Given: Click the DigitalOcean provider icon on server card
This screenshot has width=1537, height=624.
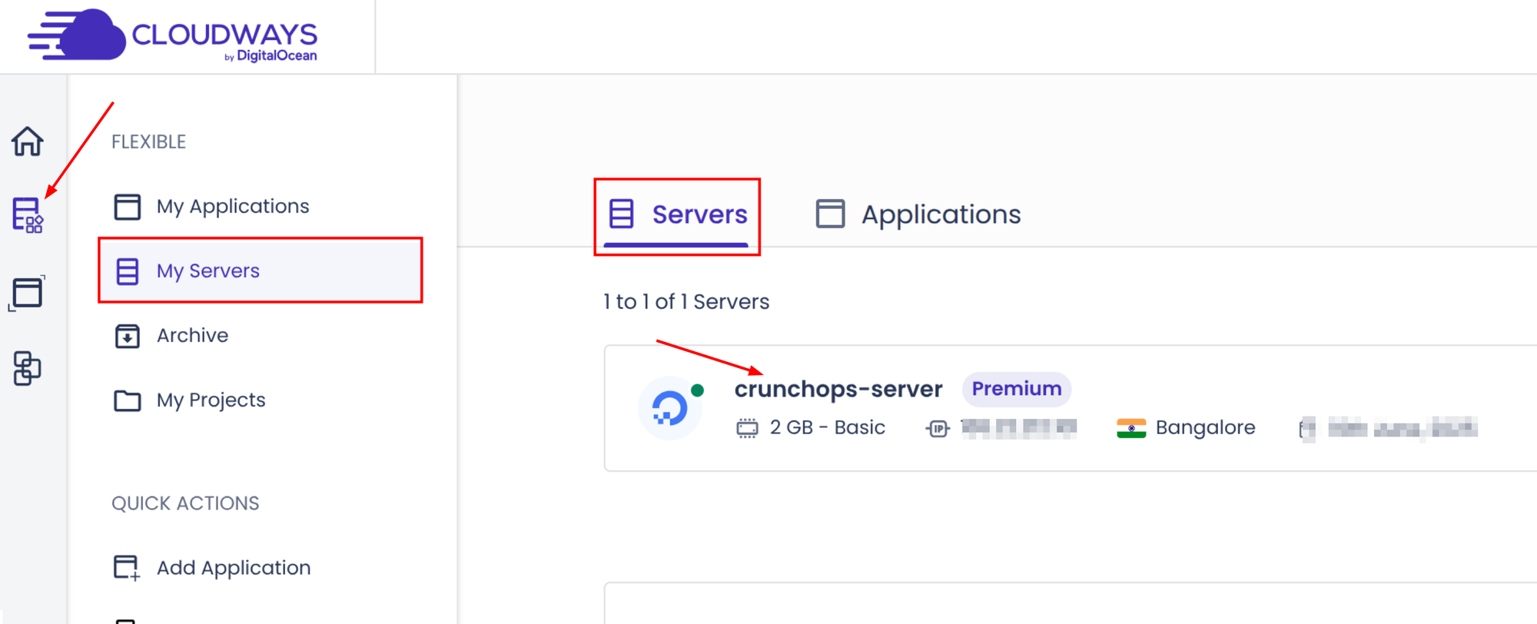Looking at the screenshot, I should pyautogui.click(x=669, y=408).
